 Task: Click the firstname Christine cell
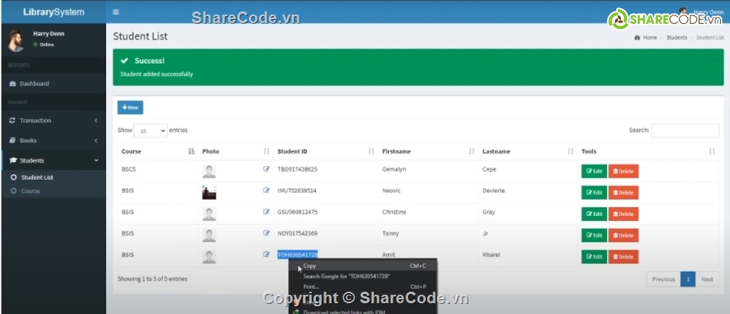click(394, 212)
